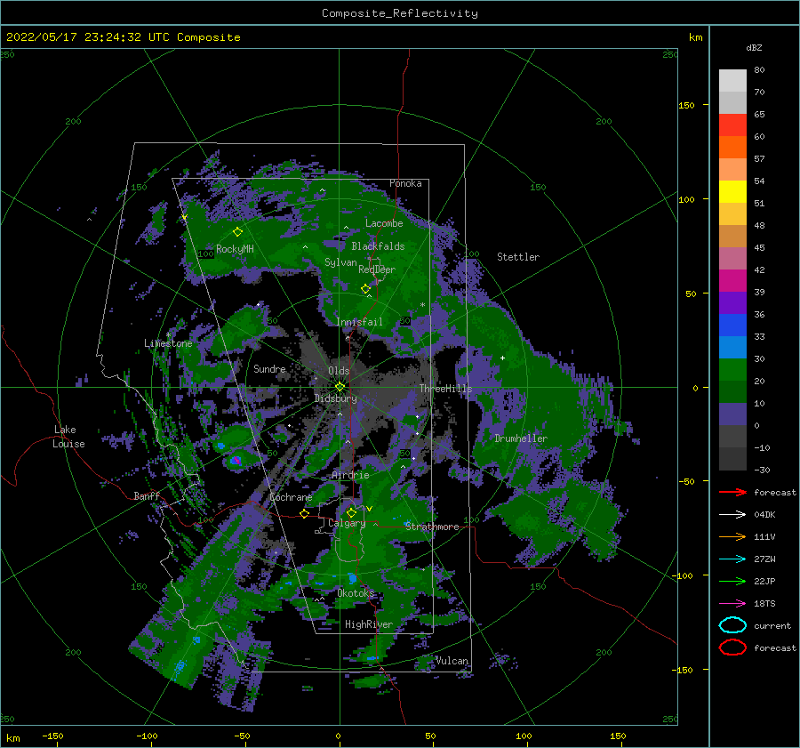Viewport: 800px width, 748px height.
Task: Click the magenta legend color swatch
Action: pyautogui.click(x=732, y=280)
